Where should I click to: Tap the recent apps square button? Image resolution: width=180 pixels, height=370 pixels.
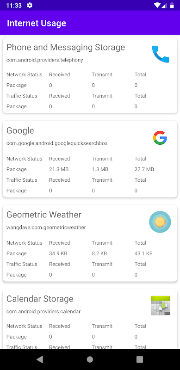coord(140,359)
